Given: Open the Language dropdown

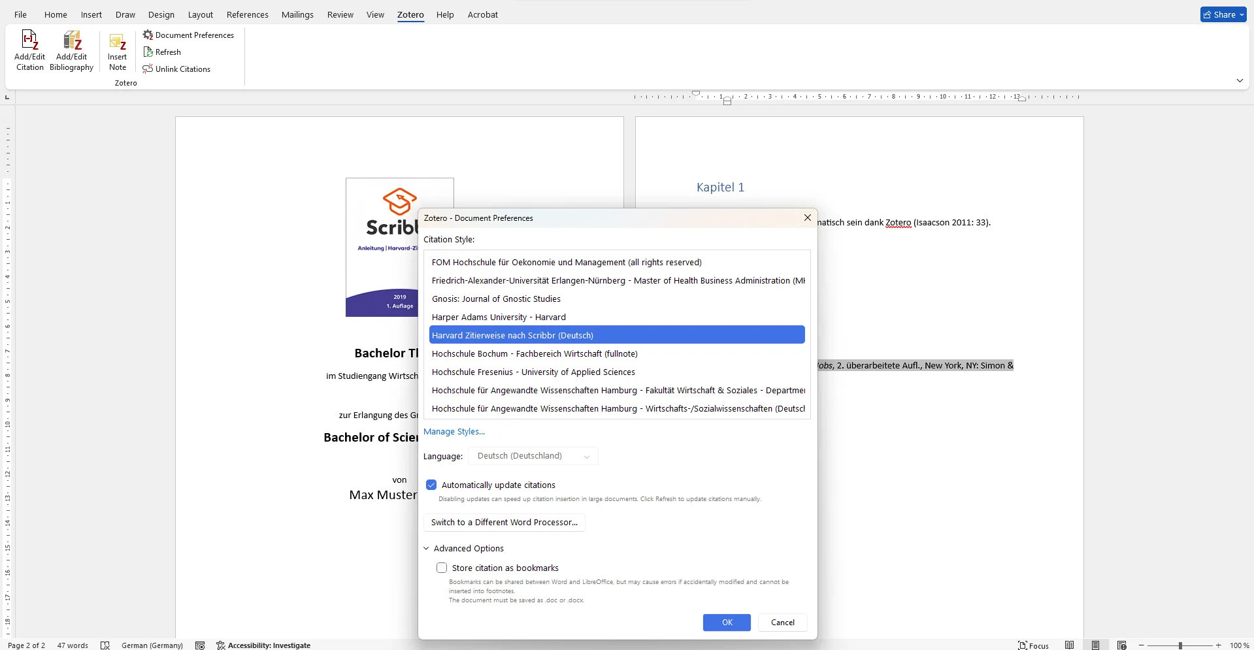Looking at the screenshot, I should [533, 456].
